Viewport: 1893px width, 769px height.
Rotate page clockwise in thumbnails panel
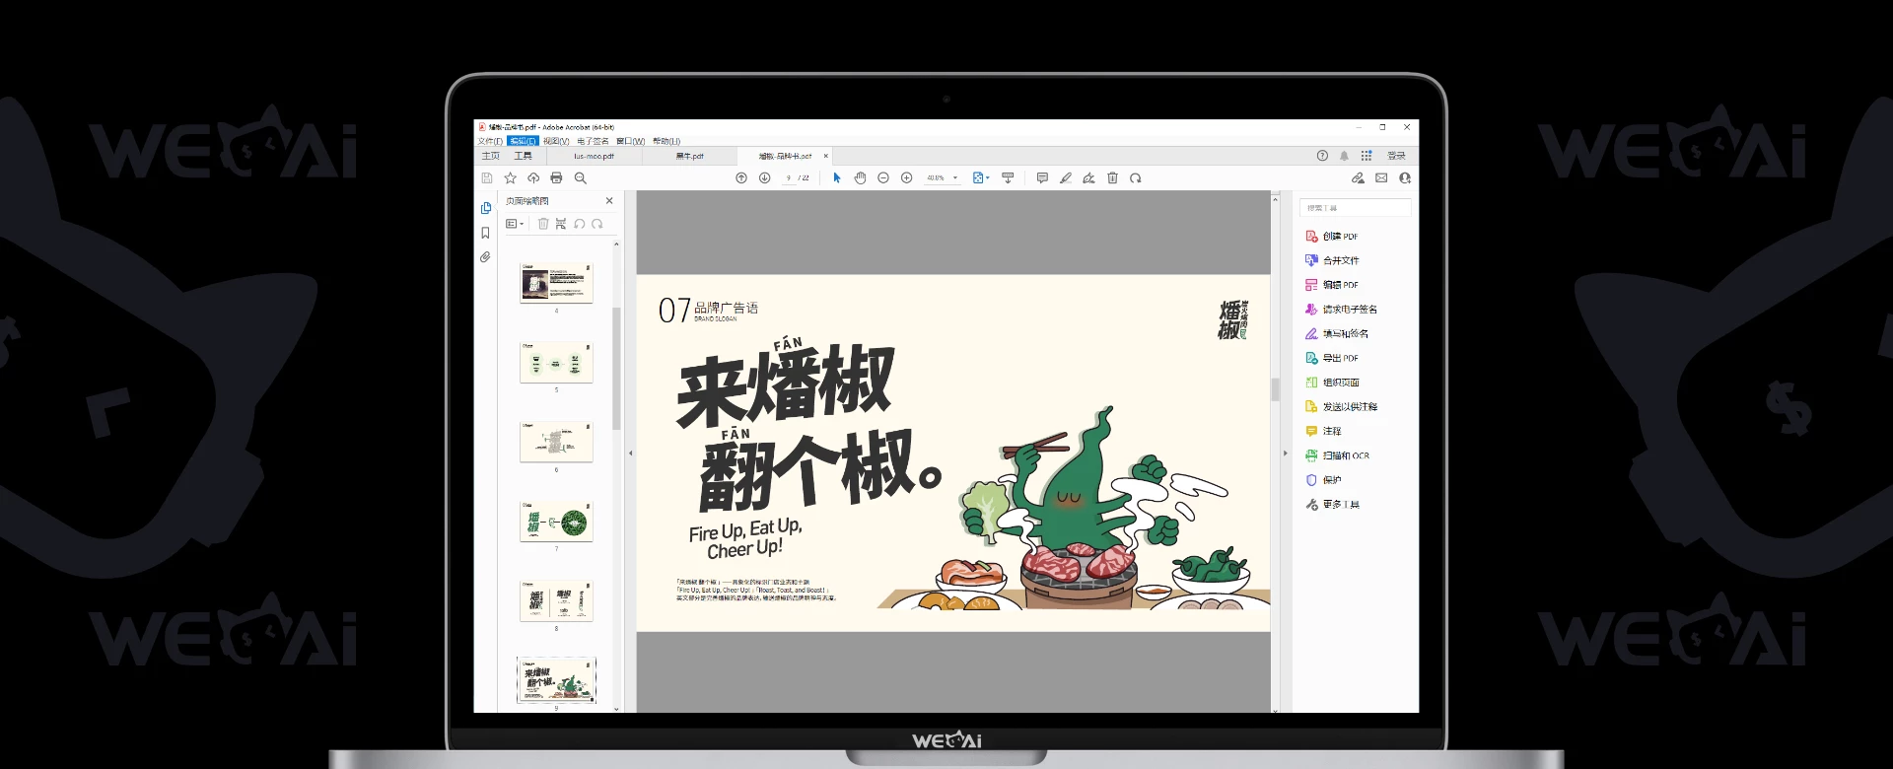(x=597, y=224)
